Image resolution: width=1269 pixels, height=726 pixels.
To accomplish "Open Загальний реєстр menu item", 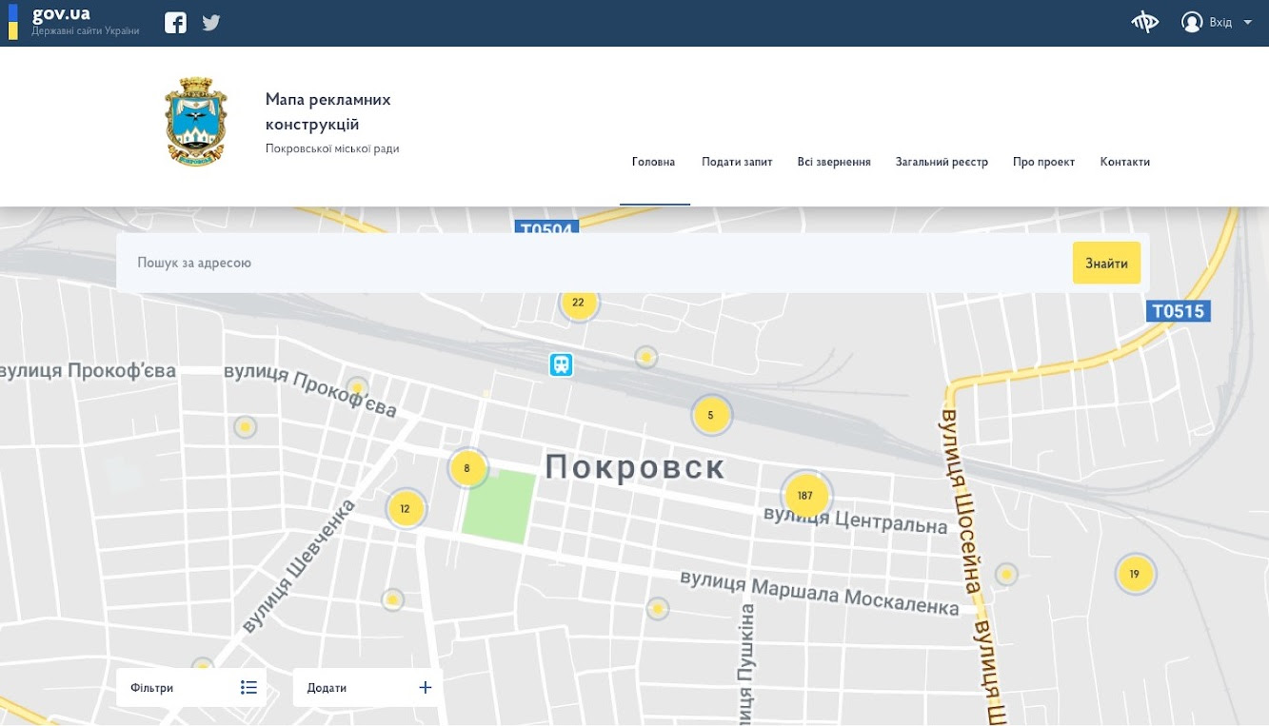I will [942, 162].
